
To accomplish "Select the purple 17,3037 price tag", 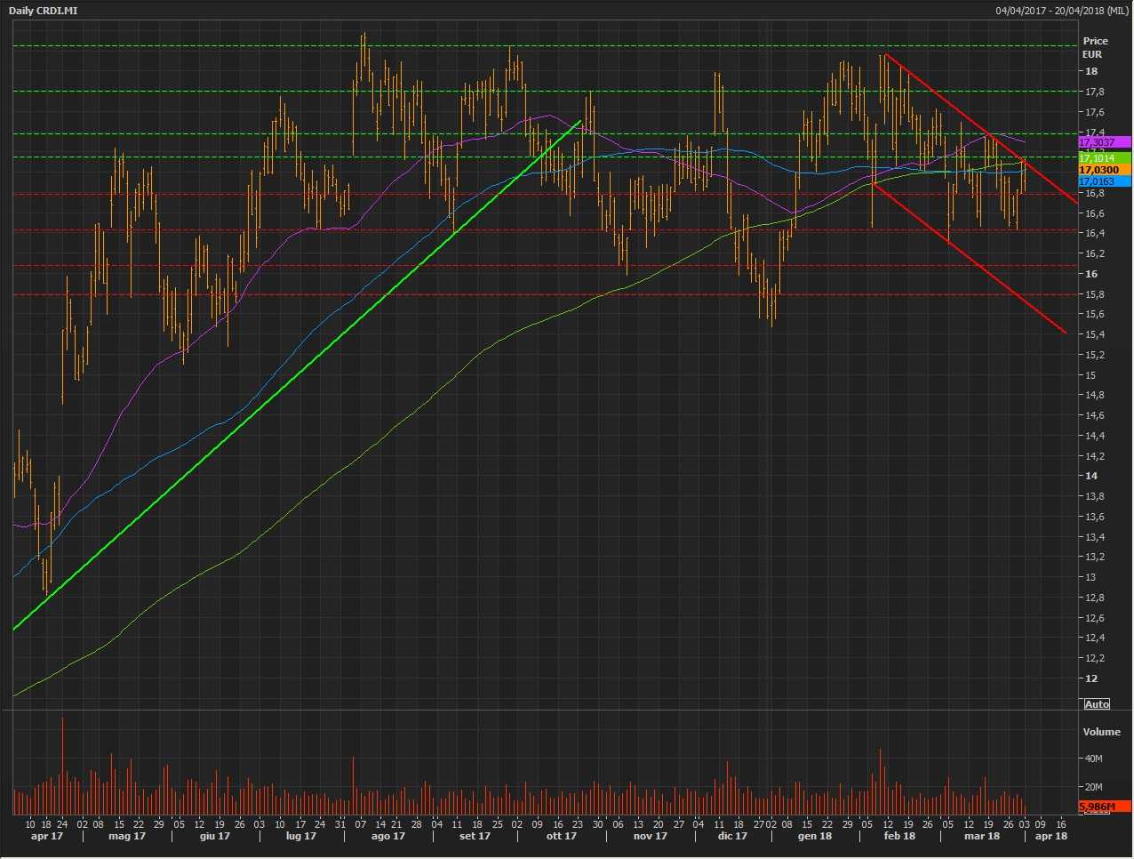I will click(1102, 142).
